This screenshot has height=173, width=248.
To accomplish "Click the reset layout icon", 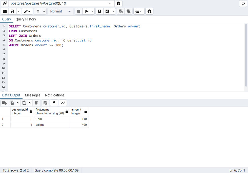I will pyautogui.click(x=243, y=3).
